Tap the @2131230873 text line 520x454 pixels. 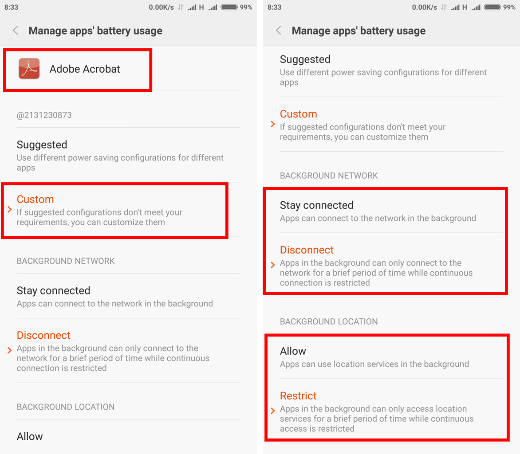pos(44,115)
